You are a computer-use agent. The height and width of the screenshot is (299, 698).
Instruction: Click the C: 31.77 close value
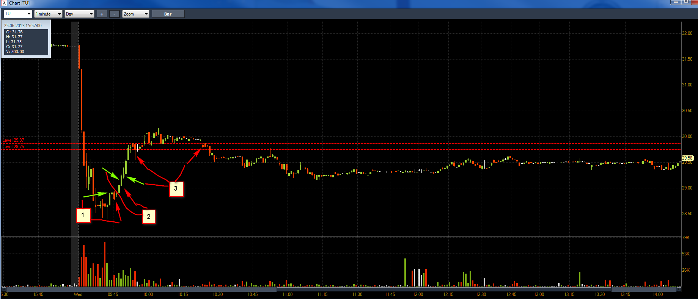pos(14,47)
